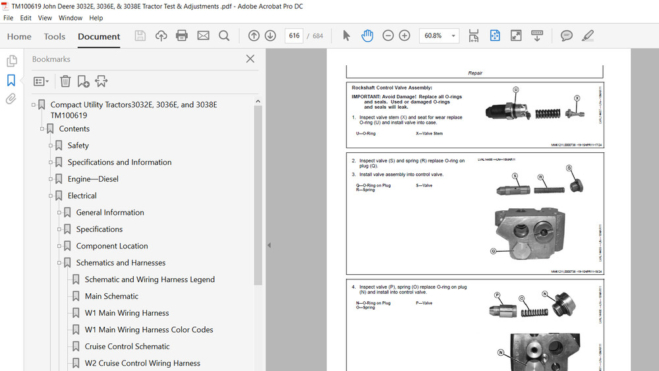The height and width of the screenshot is (371, 659).
Task: Click the fit one full page icon
Action: [495, 36]
